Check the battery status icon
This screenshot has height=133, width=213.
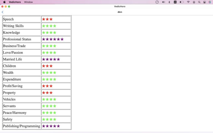(x=182, y=2)
